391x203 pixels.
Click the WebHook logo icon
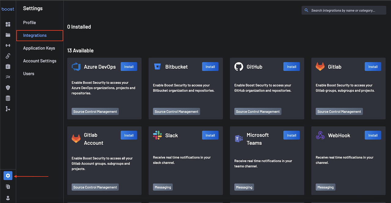tap(320, 135)
